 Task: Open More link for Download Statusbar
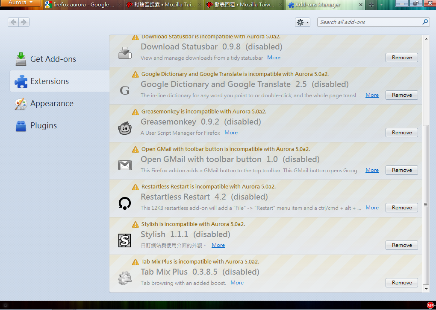click(x=274, y=58)
